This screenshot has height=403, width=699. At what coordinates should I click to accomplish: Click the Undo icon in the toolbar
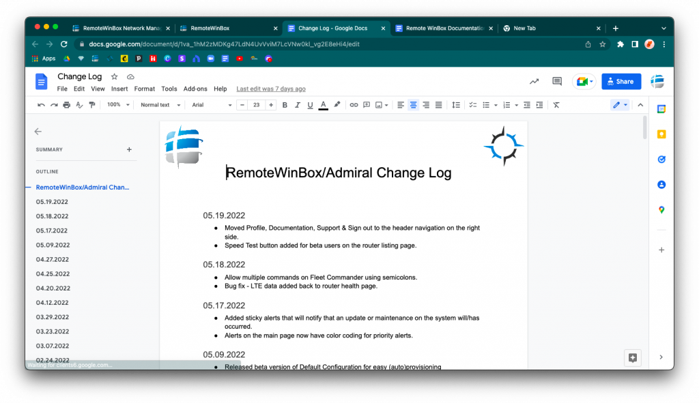coord(41,105)
